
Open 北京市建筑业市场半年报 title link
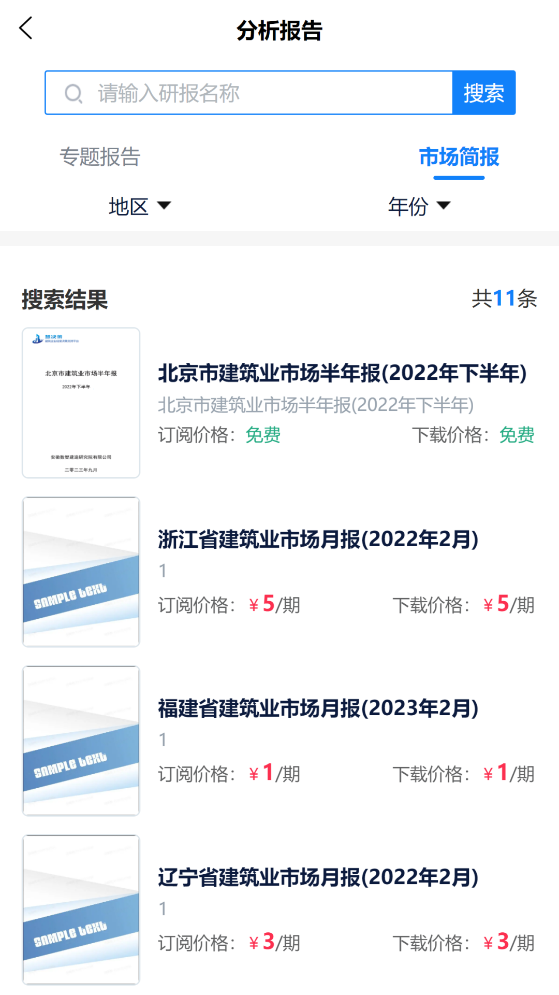(342, 373)
